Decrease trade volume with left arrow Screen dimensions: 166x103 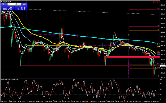click(9, 4)
